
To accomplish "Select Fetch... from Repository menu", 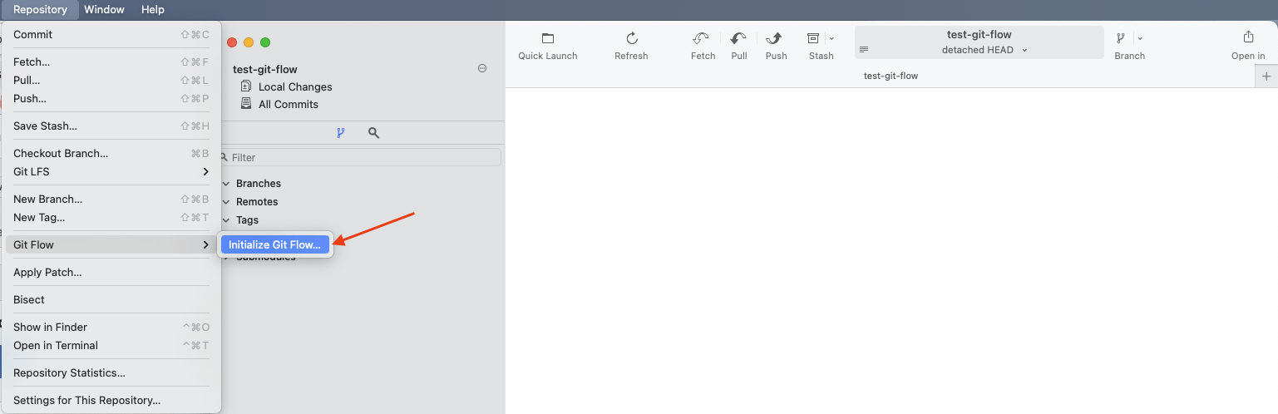I will (x=111, y=62).
